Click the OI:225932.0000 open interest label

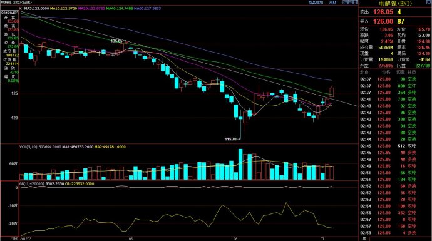[80, 183]
